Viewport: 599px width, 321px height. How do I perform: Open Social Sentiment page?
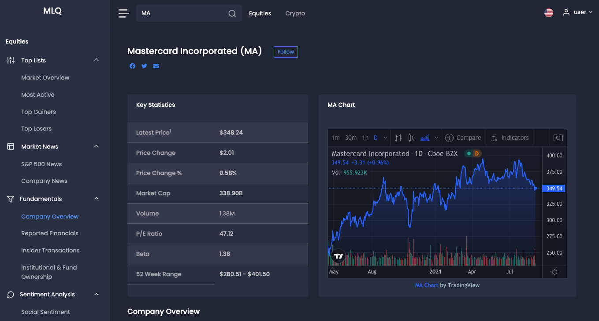coord(46,312)
